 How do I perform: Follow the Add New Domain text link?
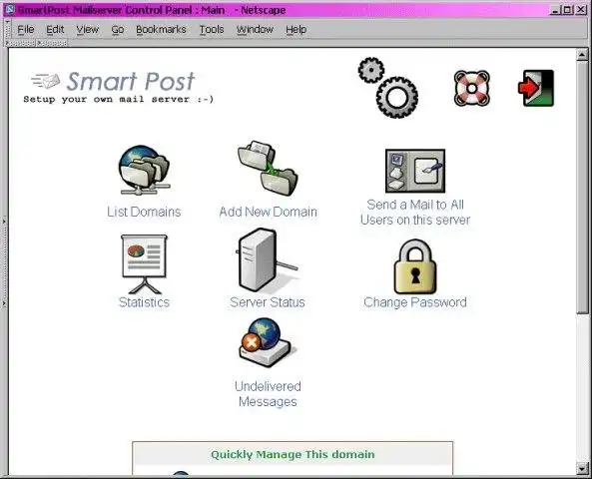coord(269,212)
